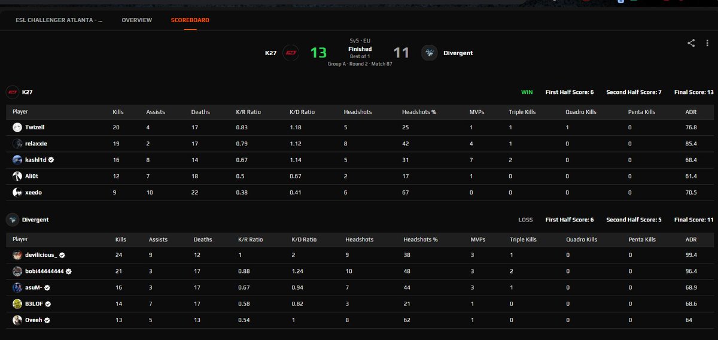Click K27 team name left of the score
Screen dimensions: 718x340
click(270, 53)
